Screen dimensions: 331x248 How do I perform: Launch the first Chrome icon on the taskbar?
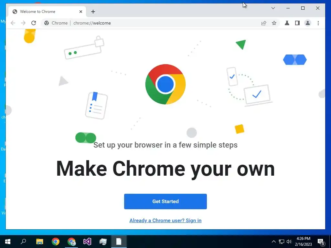56,242
